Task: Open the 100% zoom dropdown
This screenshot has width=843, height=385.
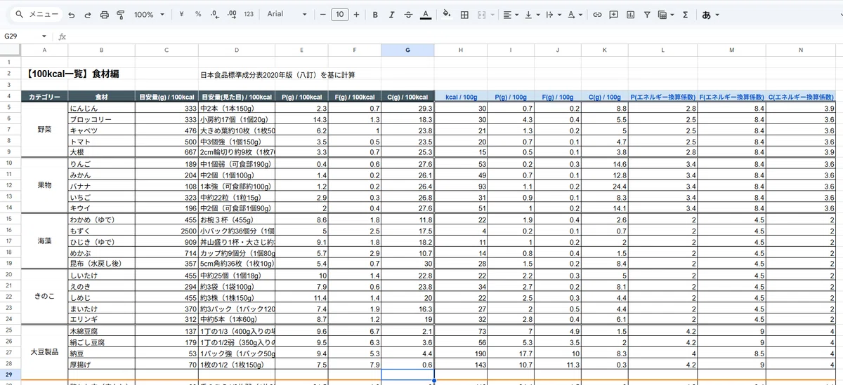Action: (x=150, y=14)
